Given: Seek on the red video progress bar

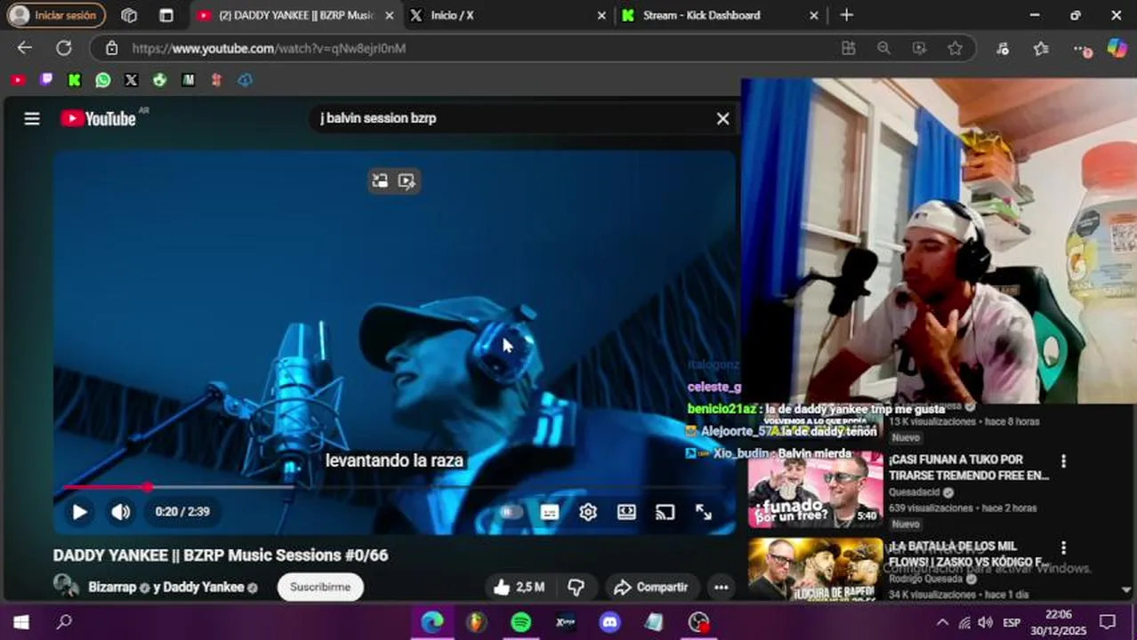Looking at the screenshot, I should tap(395, 487).
